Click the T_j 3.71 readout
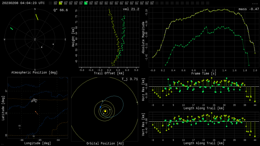Image resolution: width=260 pixels, height=146 pixels. [x=129, y=79]
